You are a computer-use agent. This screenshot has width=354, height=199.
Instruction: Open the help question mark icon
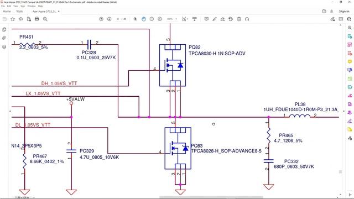point(324,11)
